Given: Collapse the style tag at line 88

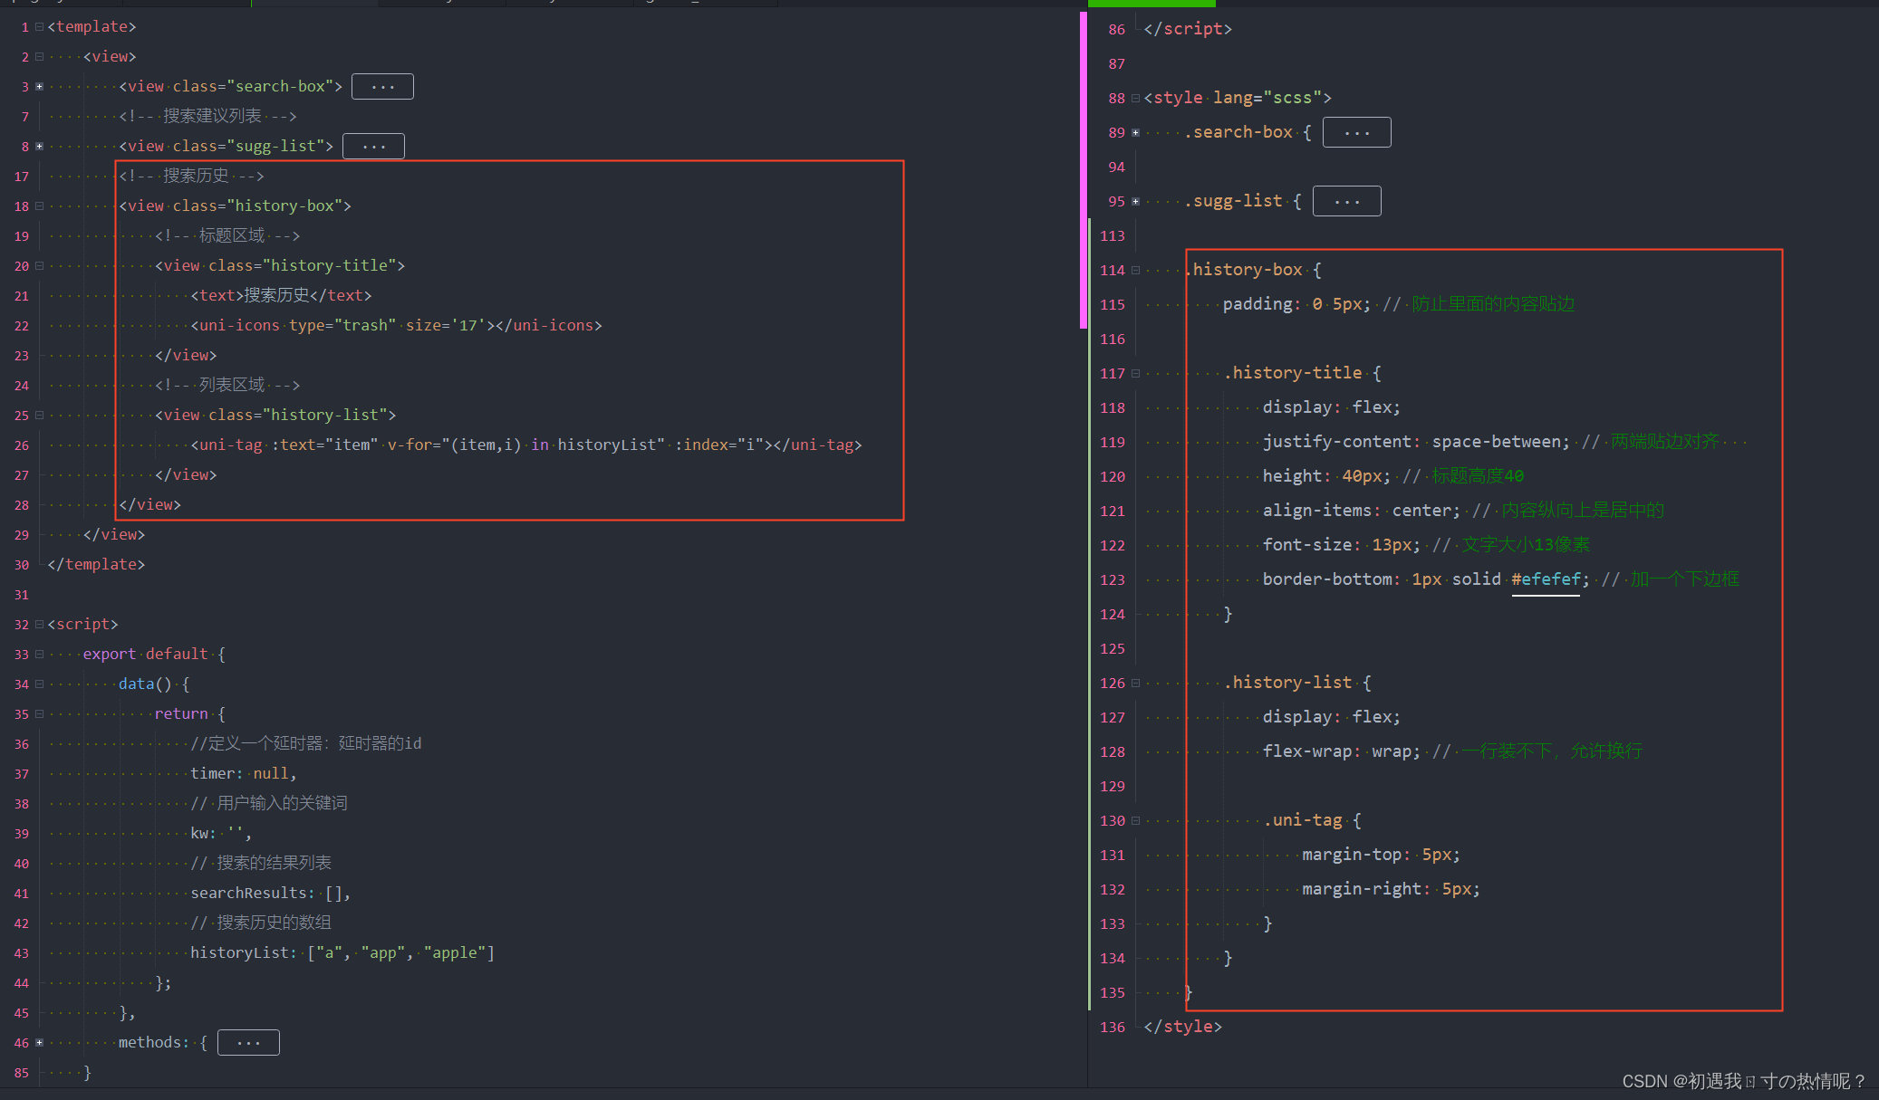Looking at the screenshot, I should click(1135, 99).
